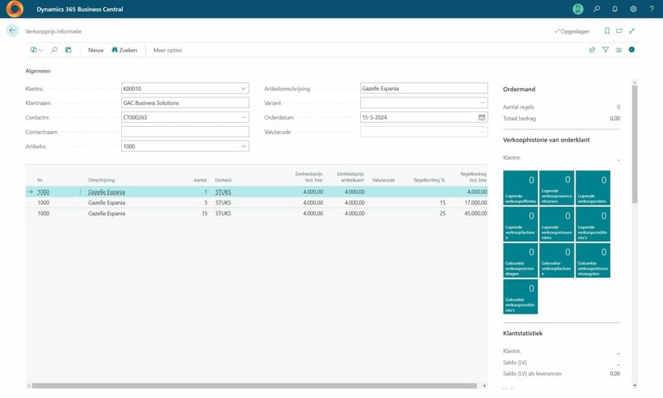Open the Lopende verkooporders tile
This screenshot has height=398, width=663.
tap(593, 188)
